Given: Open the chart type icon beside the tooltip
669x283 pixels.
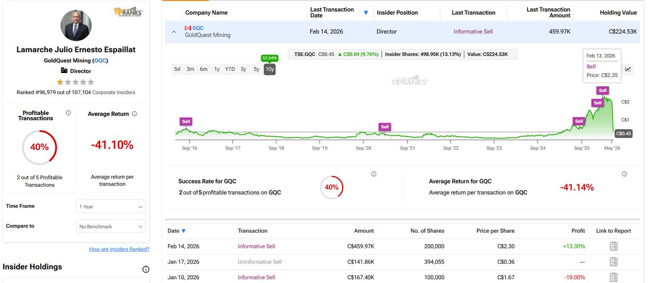Looking at the screenshot, I should click(x=628, y=69).
